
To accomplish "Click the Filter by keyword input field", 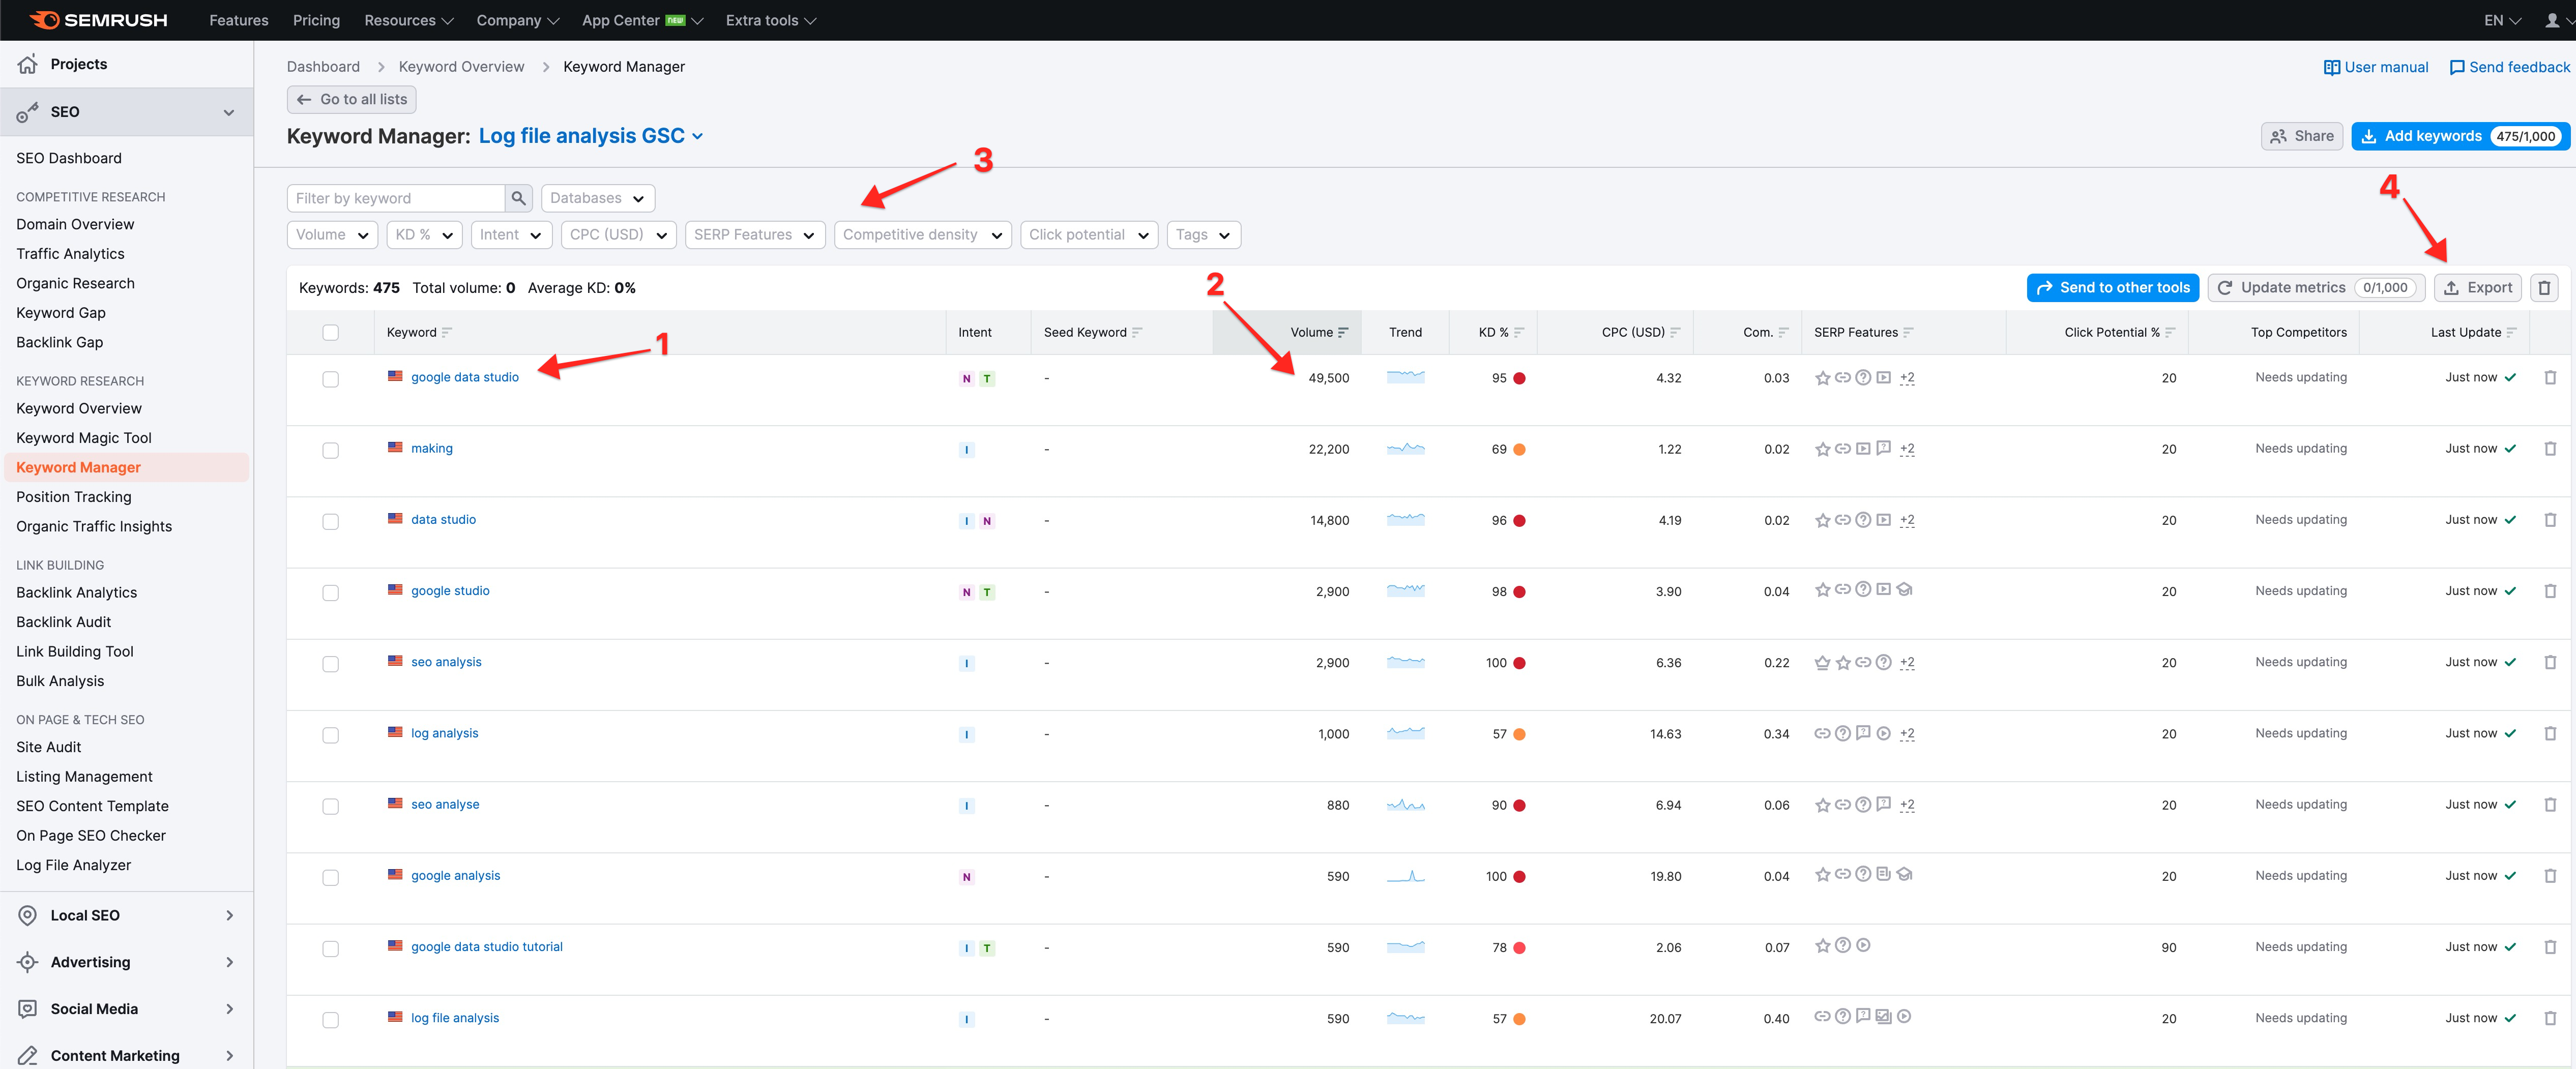I will tap(396, 198).
